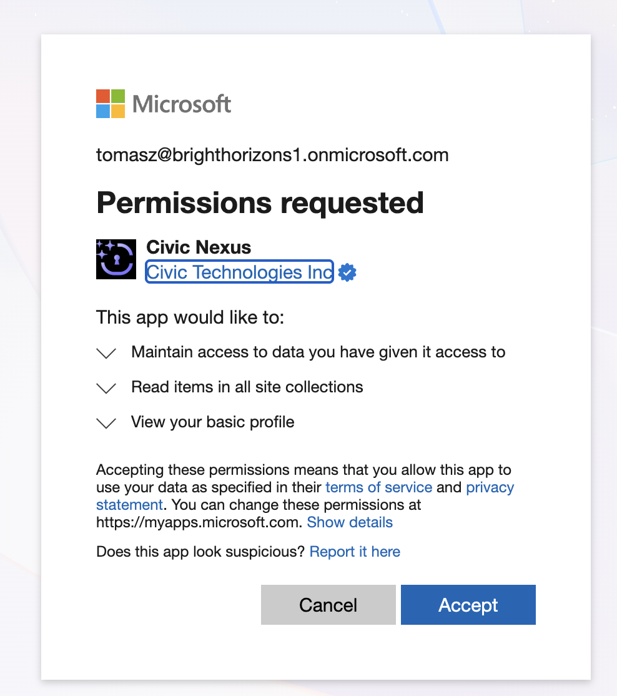This screenshot has height=696, width=617.
Task: Expand the 'Maintain access to data' permission
Action: 106,353
